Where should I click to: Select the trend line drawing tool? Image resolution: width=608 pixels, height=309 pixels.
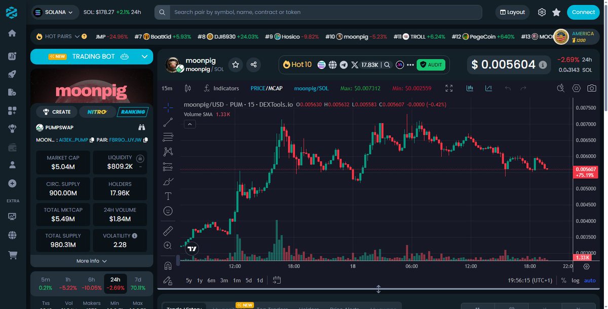(x=168, y=122)
